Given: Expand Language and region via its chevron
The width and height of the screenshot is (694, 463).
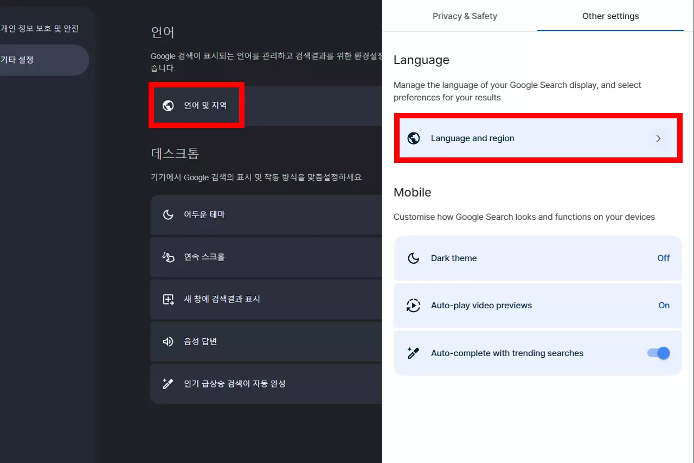Looking at the screenshot, I should (x=659, y=138).
